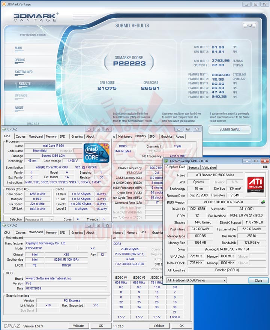Screen dimensions: 270x330
Task: Switch to Validation tab in GPU-Z
Action: 209,167
